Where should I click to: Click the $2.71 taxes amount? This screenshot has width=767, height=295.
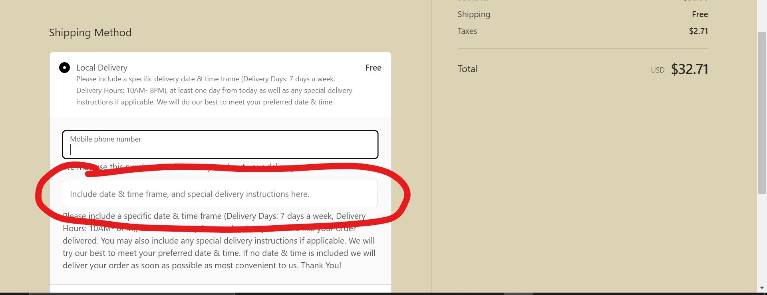tap(698, 31)
